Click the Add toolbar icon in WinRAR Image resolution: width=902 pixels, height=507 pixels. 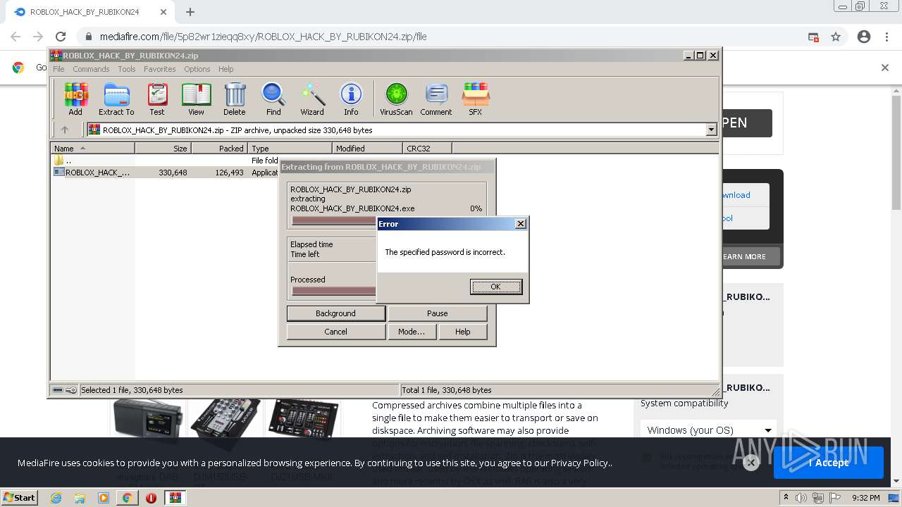[x=75, y=99]
